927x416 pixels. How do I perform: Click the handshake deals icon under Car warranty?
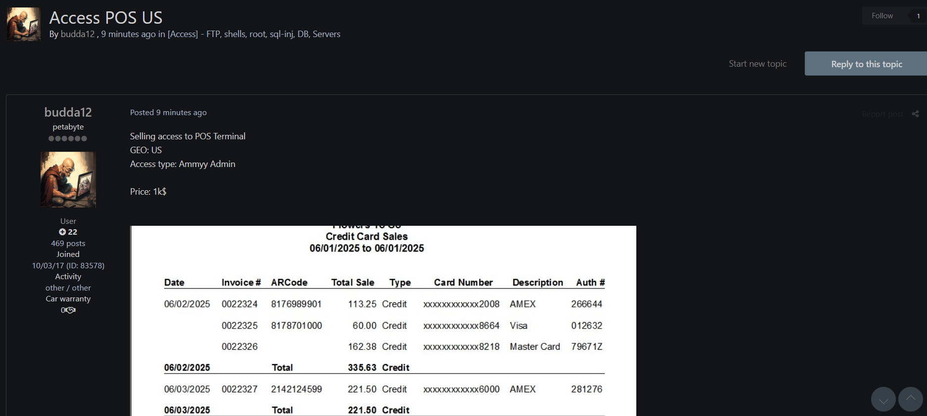pos(70,310)
